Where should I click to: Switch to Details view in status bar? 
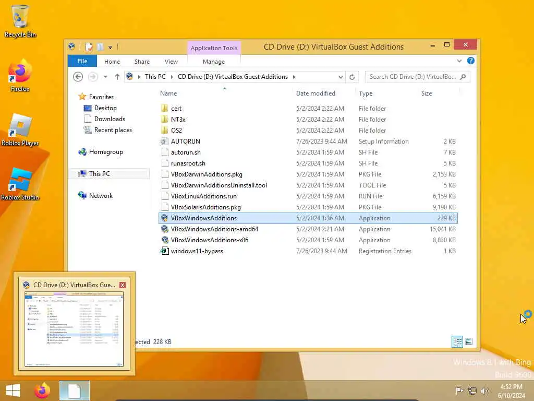(x=457, y=341)
